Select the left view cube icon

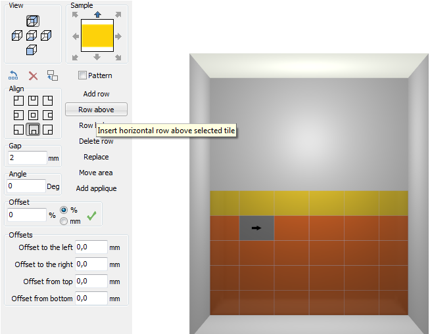point(17,35)
